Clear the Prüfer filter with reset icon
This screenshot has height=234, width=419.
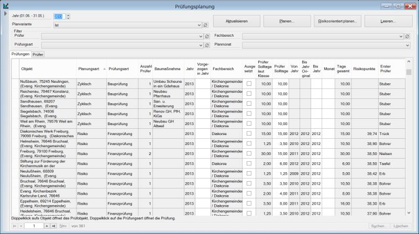207,36
